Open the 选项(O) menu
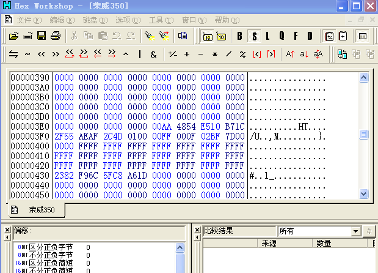 click(x=128, y=20)
